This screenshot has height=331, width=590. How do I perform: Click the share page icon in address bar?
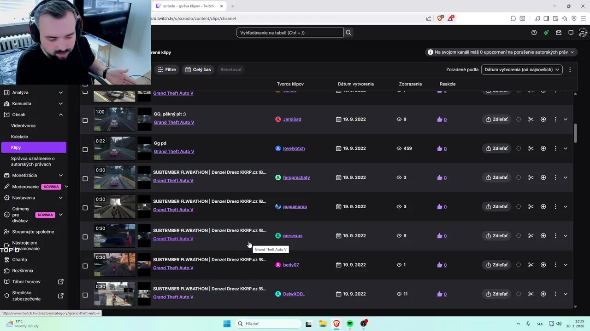[429, 18]
